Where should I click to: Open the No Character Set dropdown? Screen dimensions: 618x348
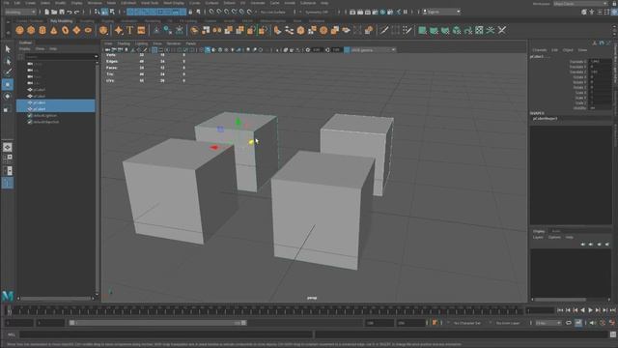467,323
